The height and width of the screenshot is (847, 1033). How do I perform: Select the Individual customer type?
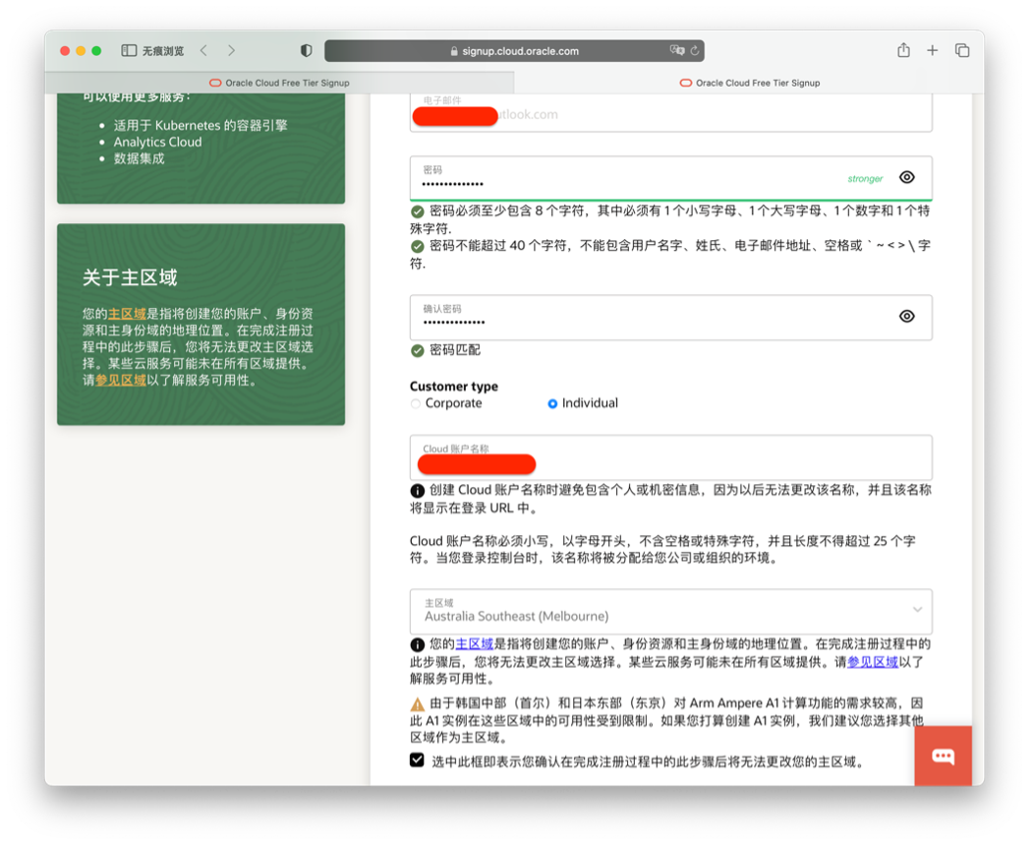[x=552, y=403]
